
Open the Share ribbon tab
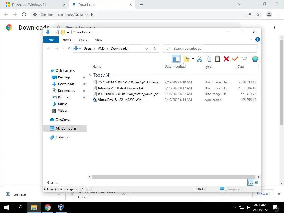(83, 40)
